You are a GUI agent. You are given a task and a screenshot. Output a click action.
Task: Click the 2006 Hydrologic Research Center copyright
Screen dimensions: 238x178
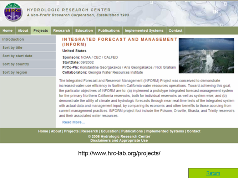(x=119, y=136)
